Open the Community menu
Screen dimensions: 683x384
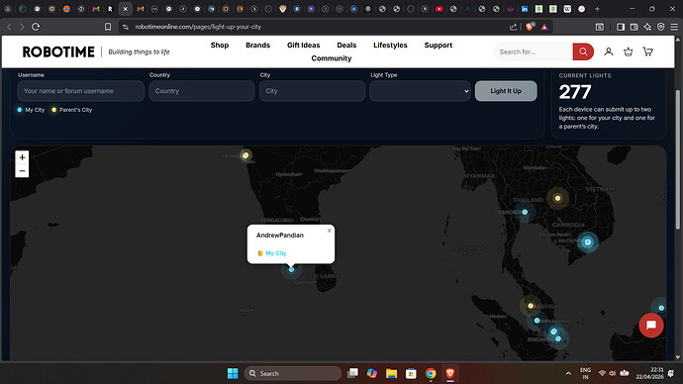click(x=332, y=58)
